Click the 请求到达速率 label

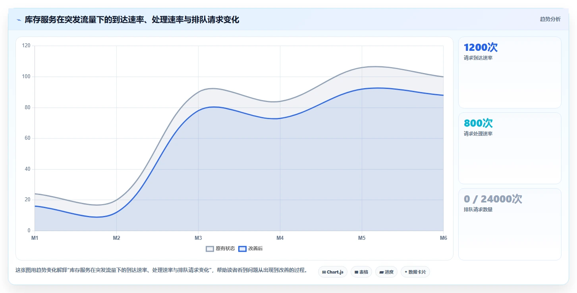478,58
